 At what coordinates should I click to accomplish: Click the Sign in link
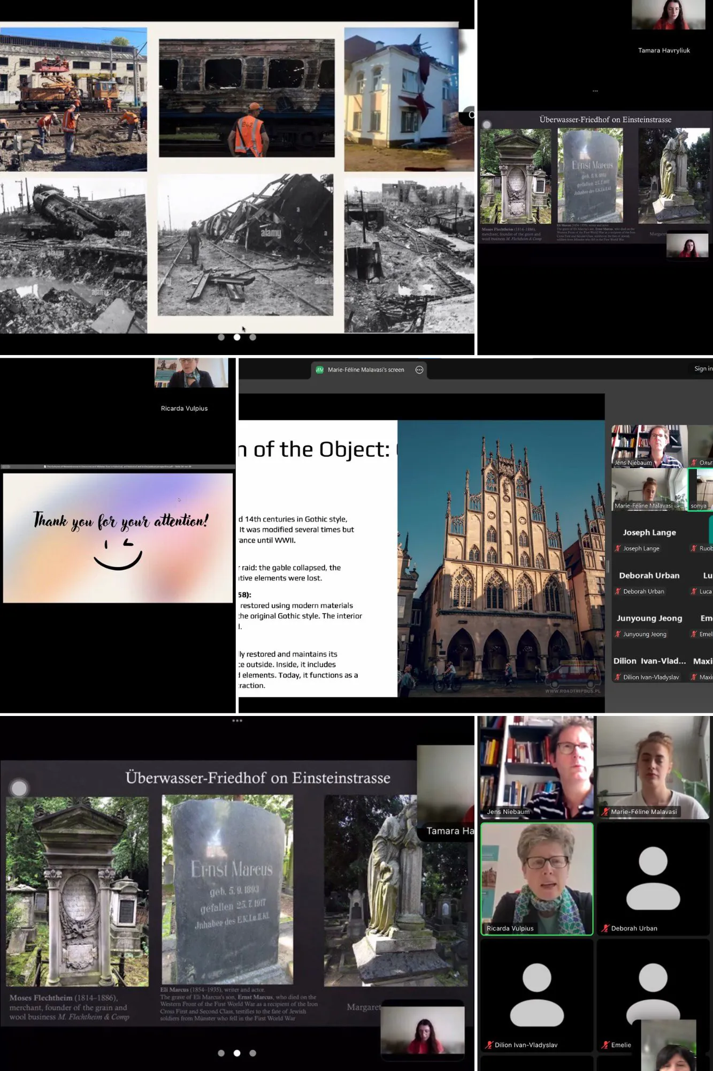702,368
